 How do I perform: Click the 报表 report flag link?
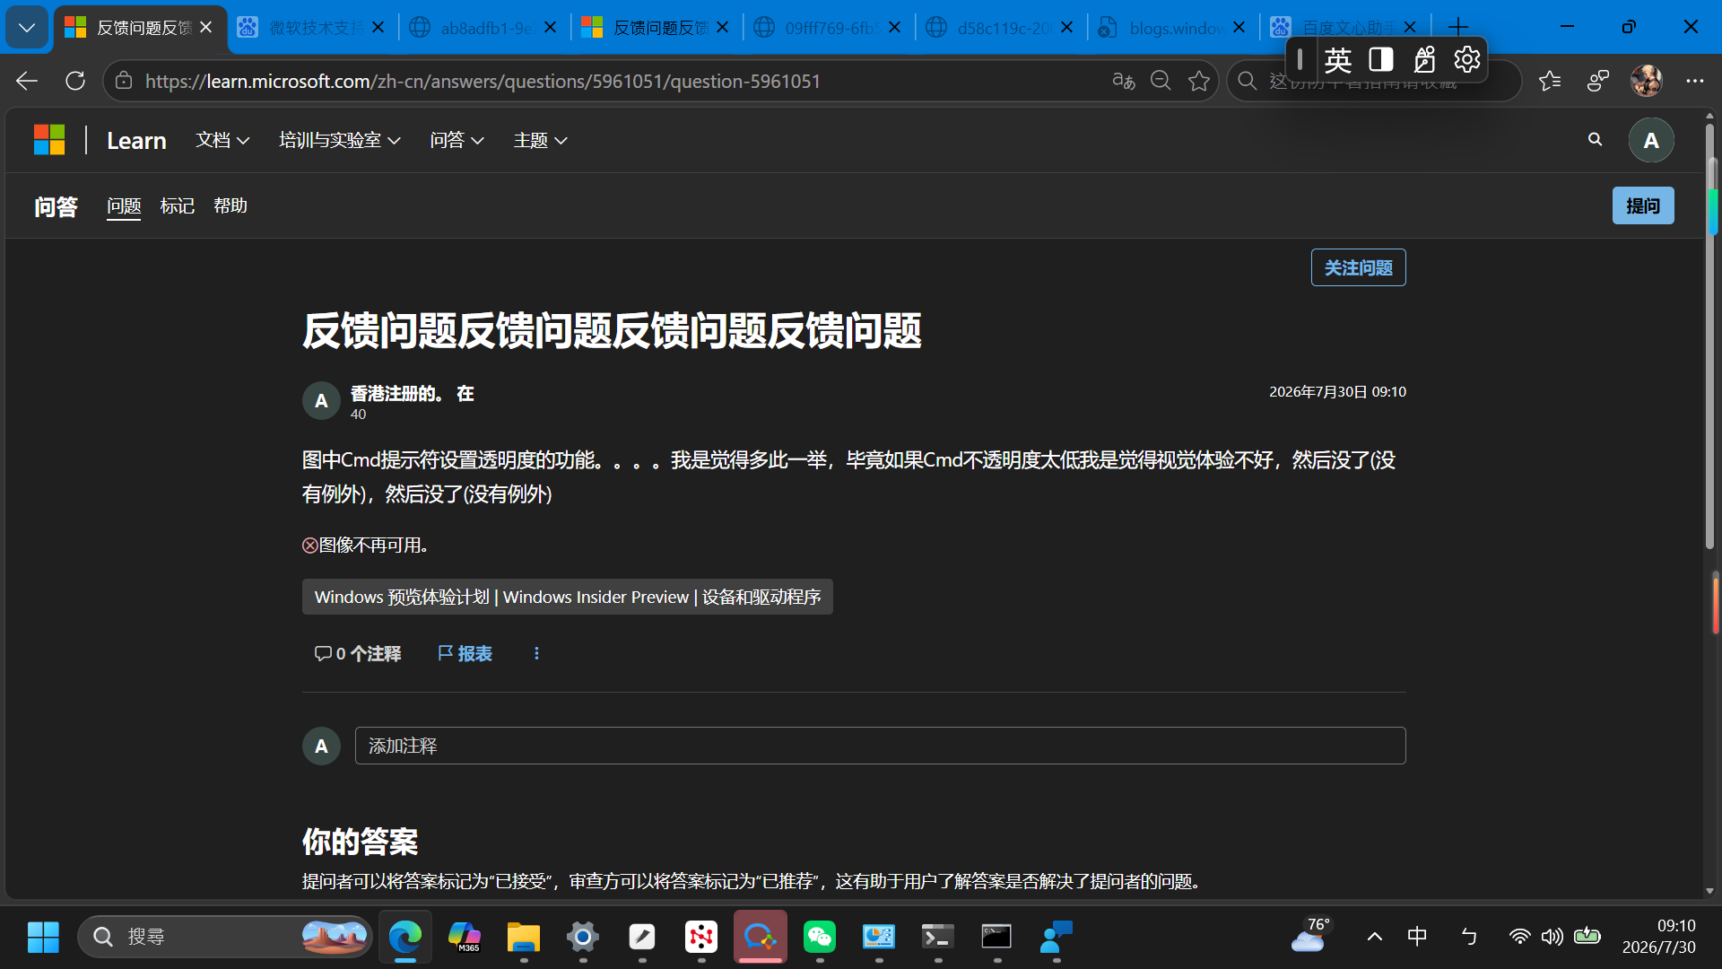coord(465,653)
